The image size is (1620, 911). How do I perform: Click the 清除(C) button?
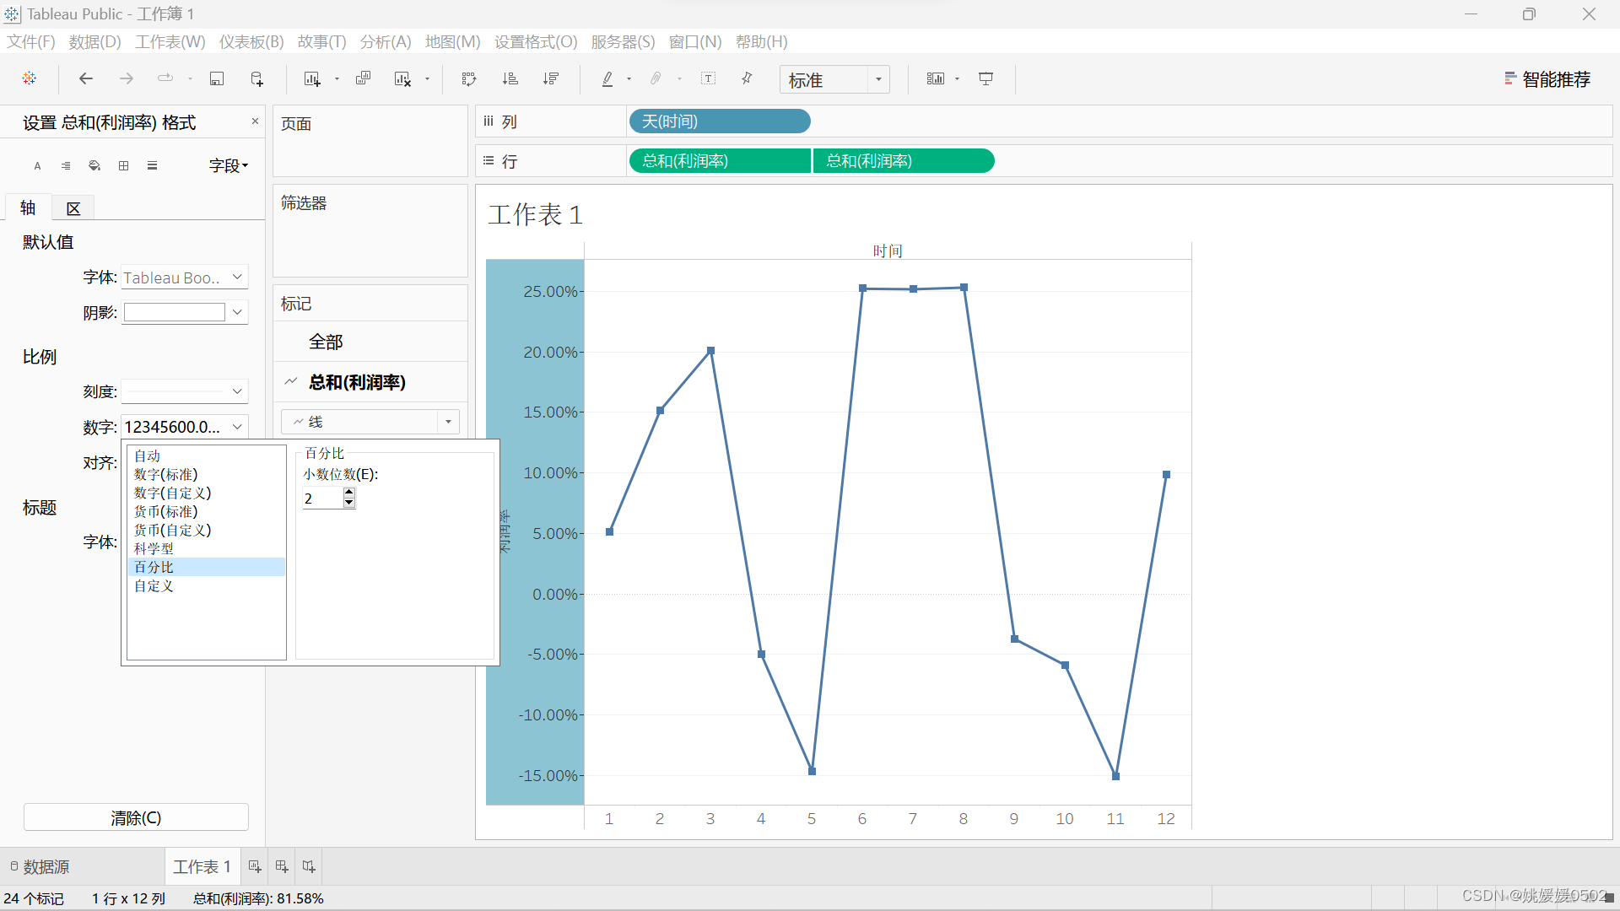[136, 817]
